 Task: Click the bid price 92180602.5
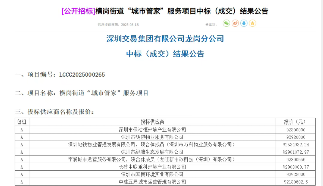tap(296, 182)
